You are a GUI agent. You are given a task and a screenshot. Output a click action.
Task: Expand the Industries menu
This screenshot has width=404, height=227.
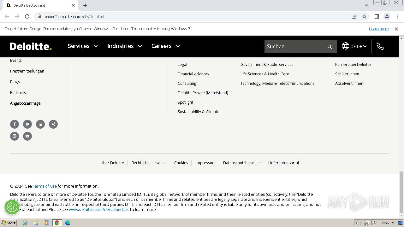124,46
